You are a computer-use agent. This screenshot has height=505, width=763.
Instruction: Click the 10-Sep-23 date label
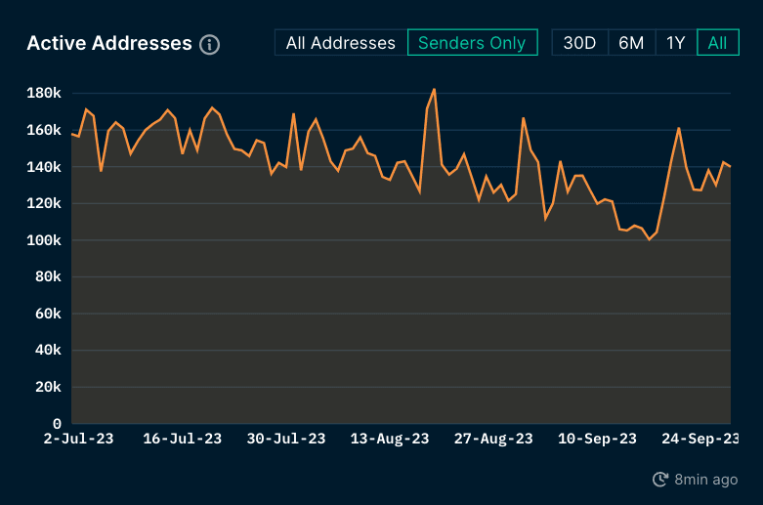coord(597,439)
